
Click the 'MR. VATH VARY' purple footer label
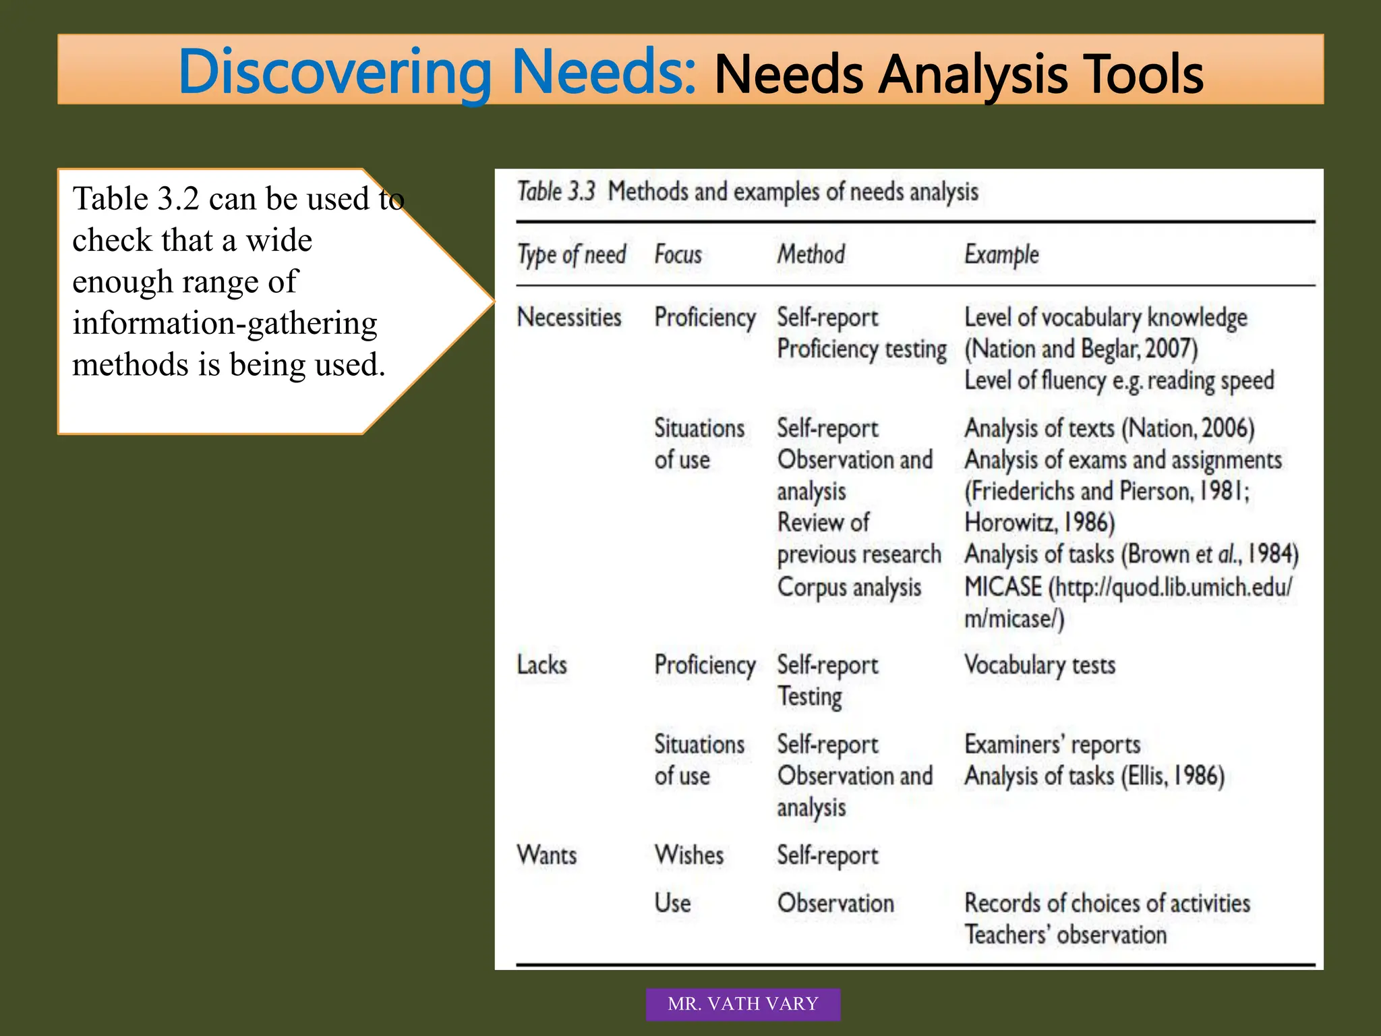click(x=743, y=1004)
